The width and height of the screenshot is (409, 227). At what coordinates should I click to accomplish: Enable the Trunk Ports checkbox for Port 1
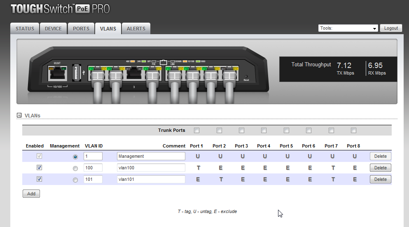(x=197, y=131)
